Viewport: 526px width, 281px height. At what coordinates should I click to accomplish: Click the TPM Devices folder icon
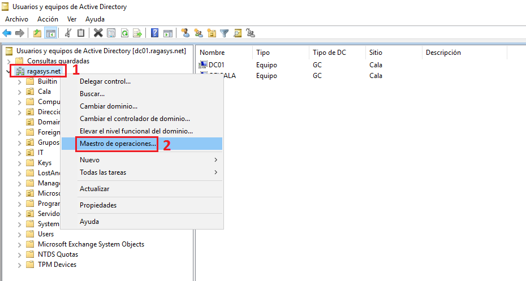(30, 264)
